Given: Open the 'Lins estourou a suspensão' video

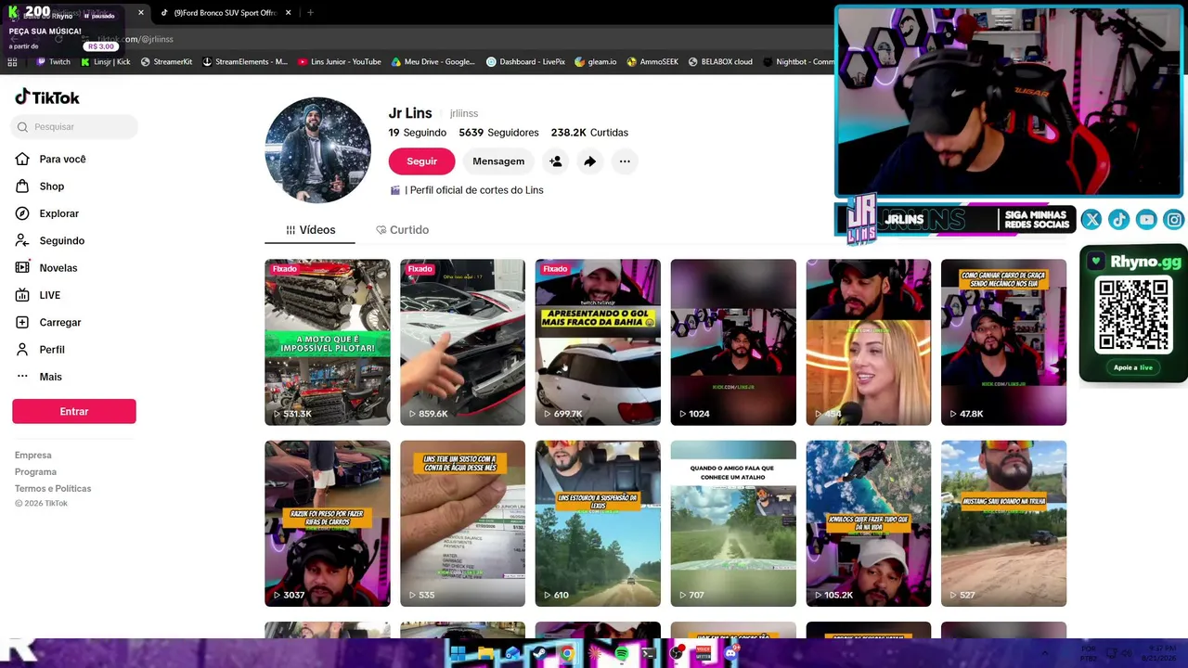Looking at the screenshot, I should [598, 523].
